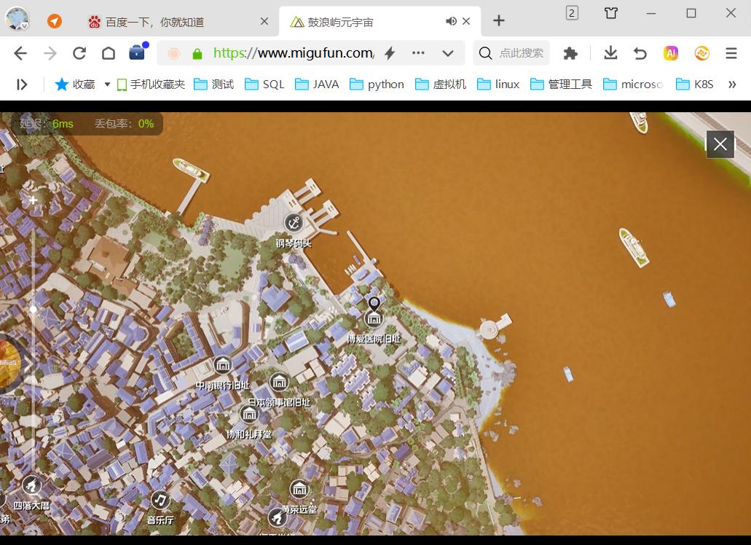The height and width of the screenshot is (545, 751).
Task: Show more bookmarks with the overflow chevron
Action: pos(732,85)
